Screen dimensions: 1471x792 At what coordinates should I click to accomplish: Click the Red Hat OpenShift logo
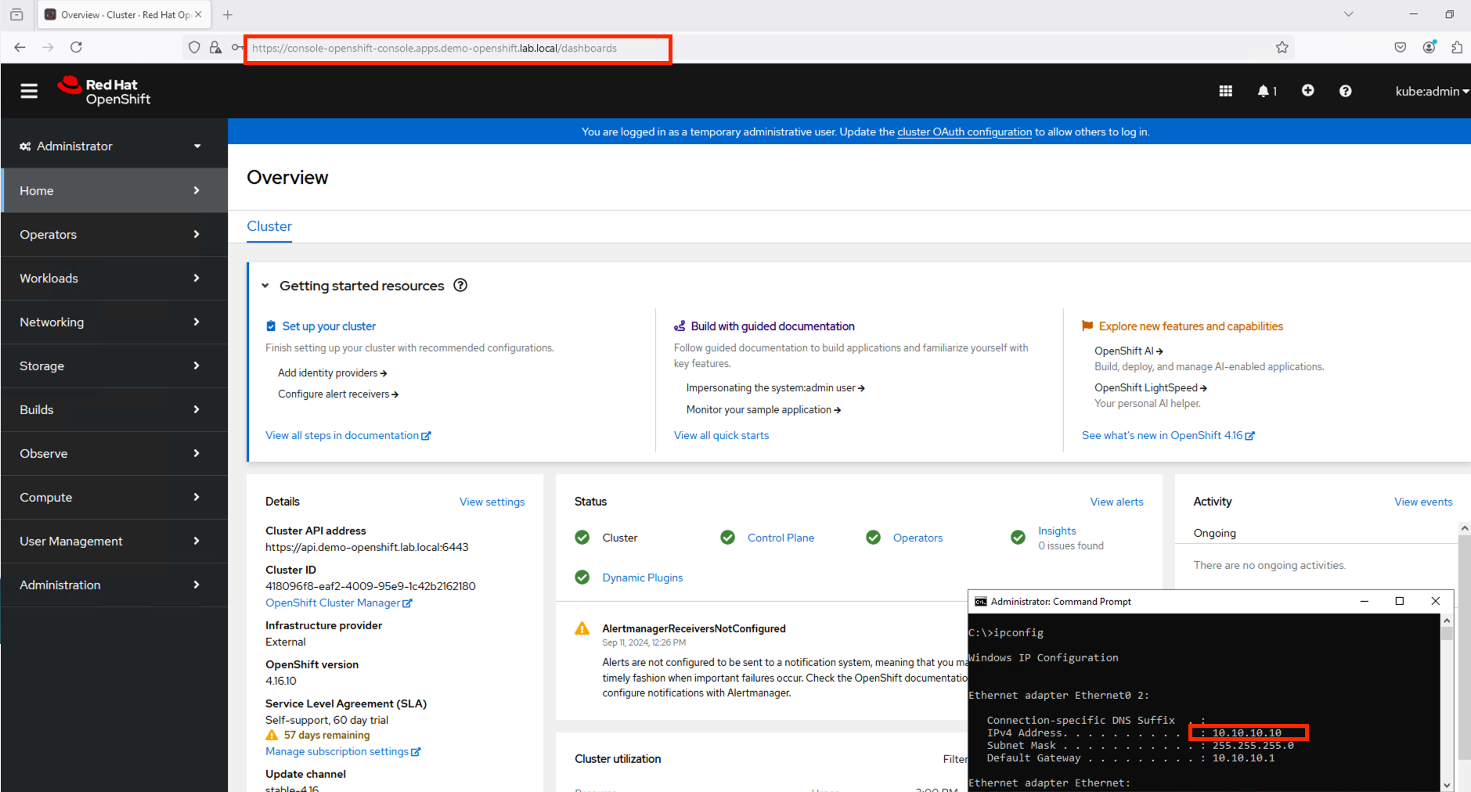pos(103,91)
